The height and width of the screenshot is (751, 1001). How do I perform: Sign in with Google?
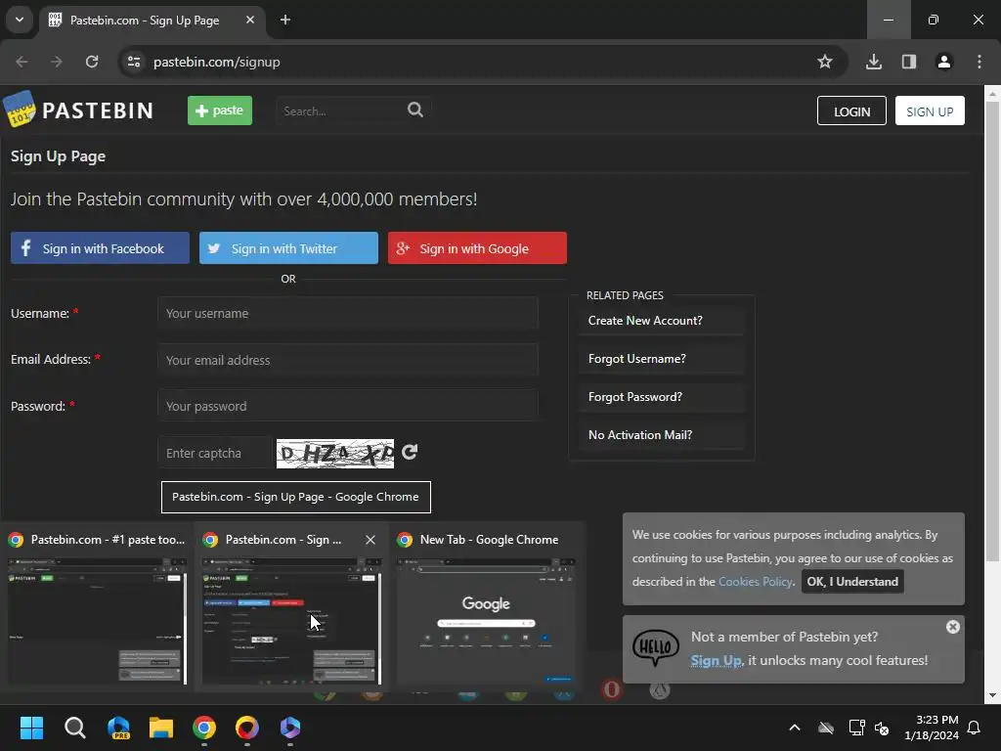[x=477, y=248]
